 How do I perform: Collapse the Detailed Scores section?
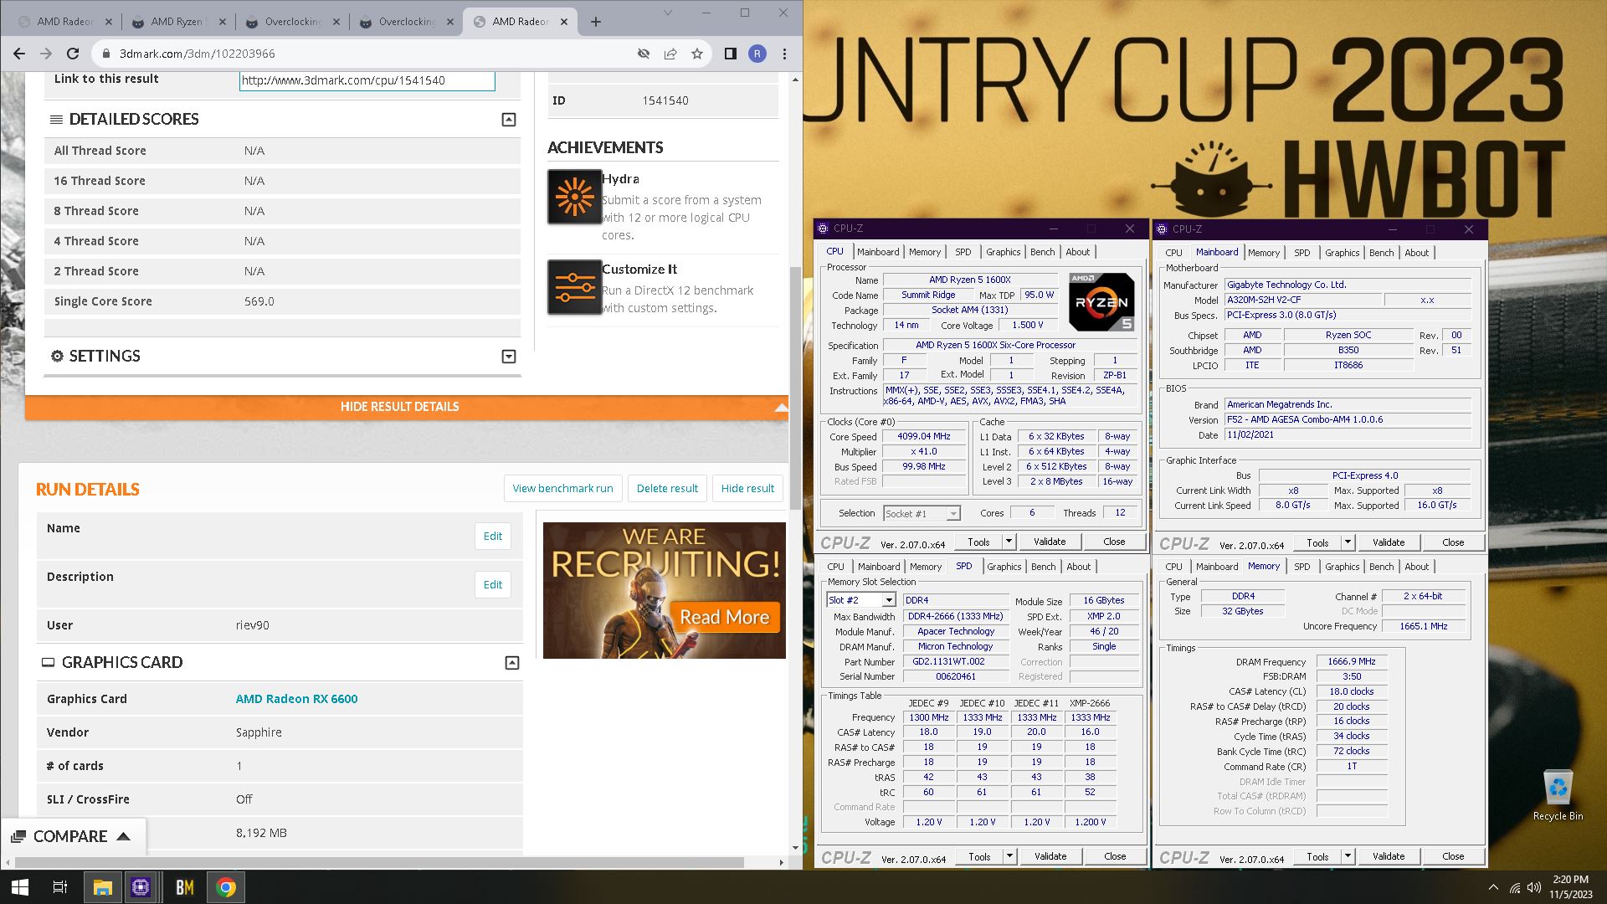[508, 120]
